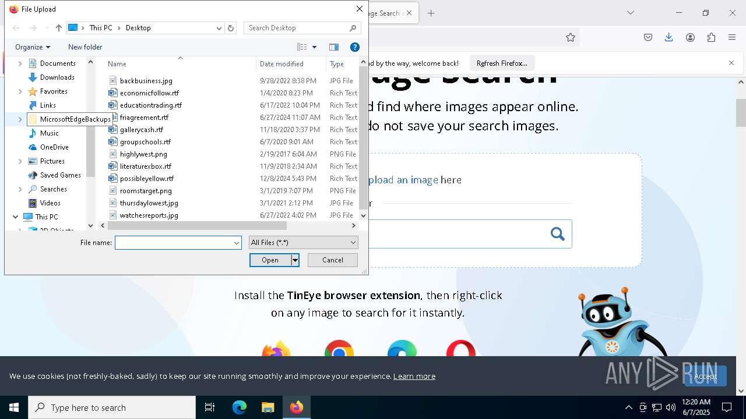This screenshot has width=746, height=419.
Task: Click the File name input box
Action: coord(174,243)
